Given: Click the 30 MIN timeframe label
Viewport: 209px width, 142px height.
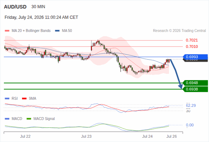Looking at the screenshot, I should [x=38, y=7].
